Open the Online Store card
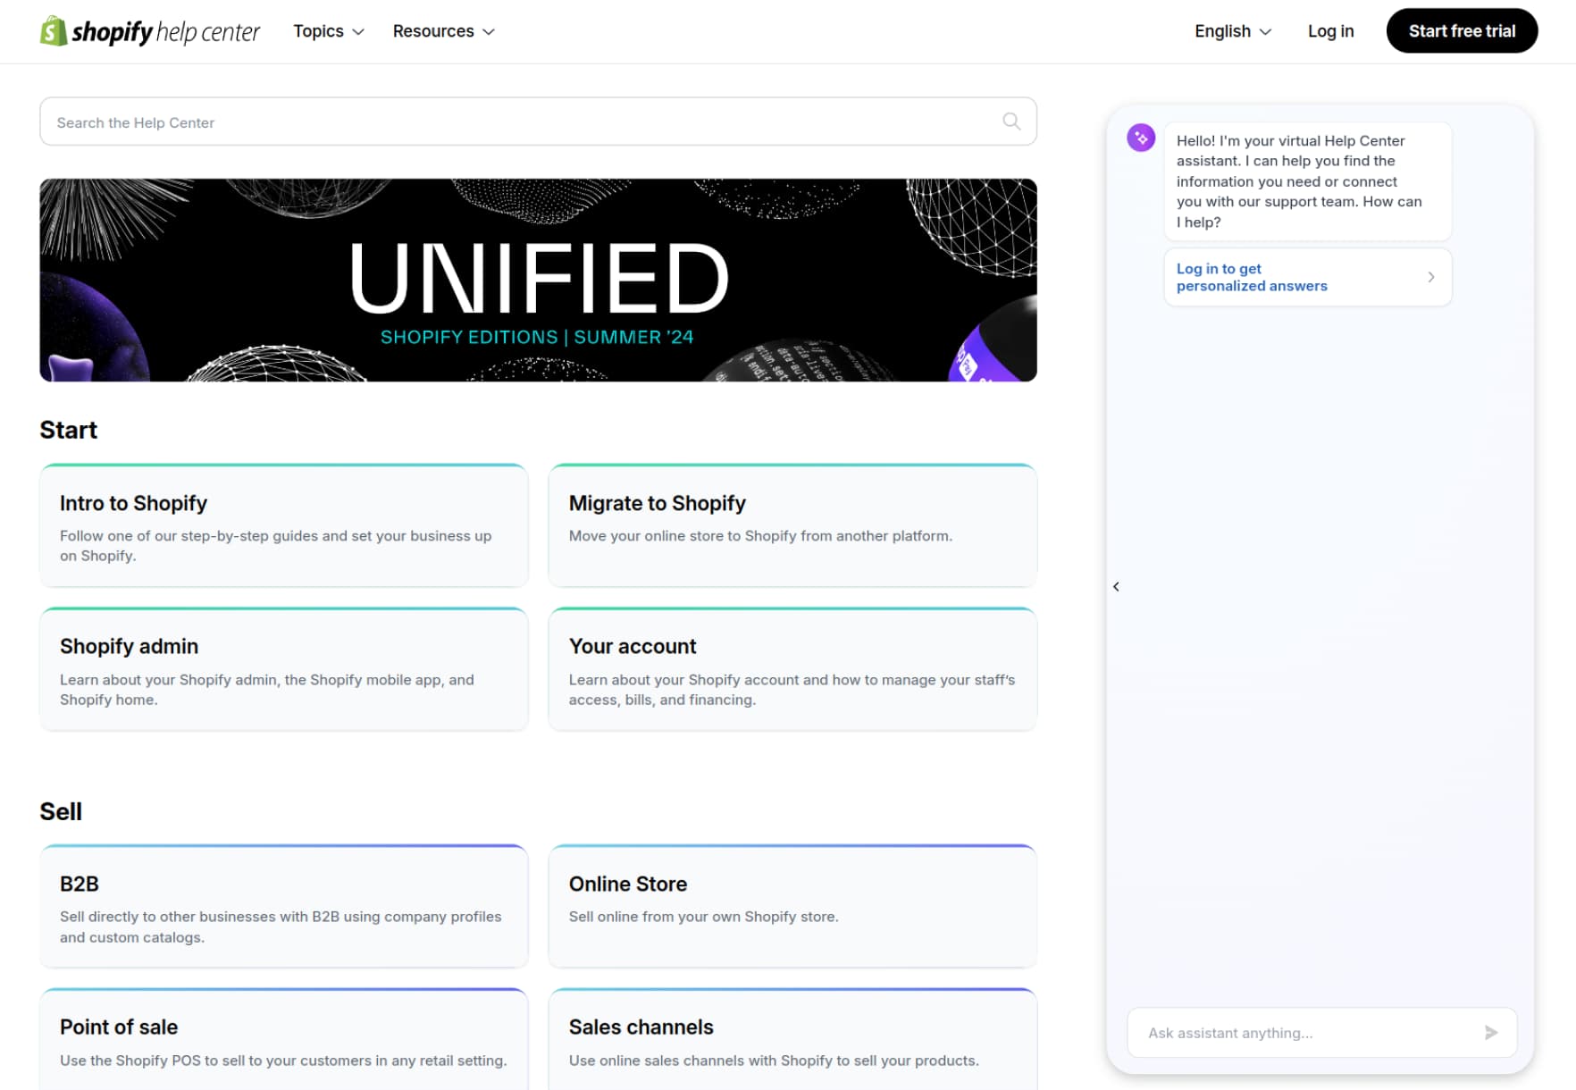 coord(792,906)
